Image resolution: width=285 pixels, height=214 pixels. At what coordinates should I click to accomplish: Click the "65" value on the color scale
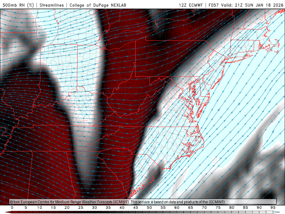(191, 208)
